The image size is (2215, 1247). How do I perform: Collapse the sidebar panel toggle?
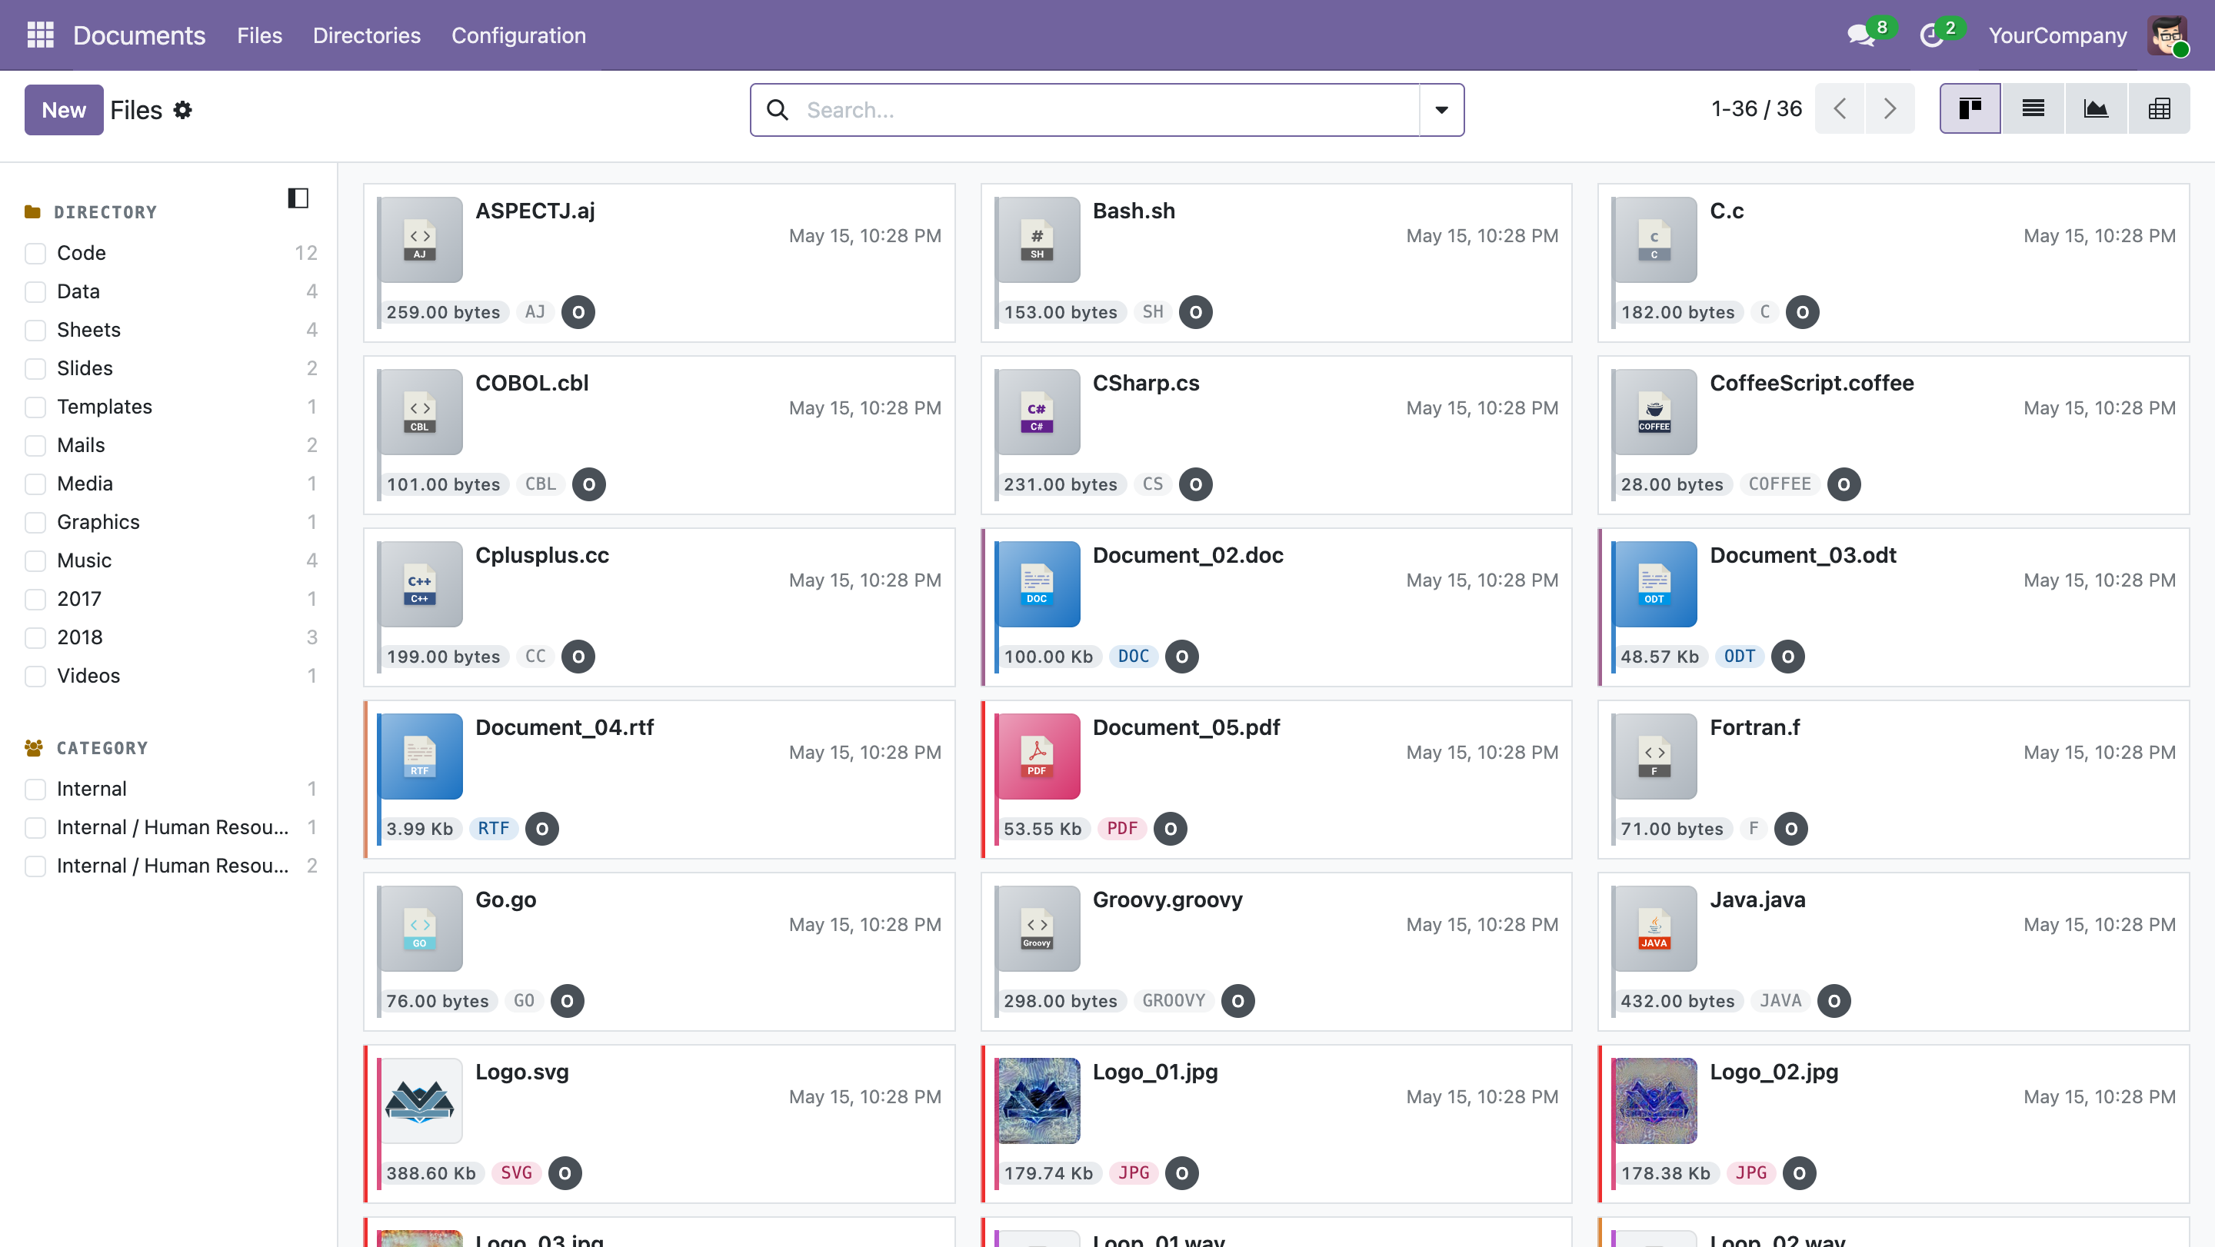tap(298, 198)
